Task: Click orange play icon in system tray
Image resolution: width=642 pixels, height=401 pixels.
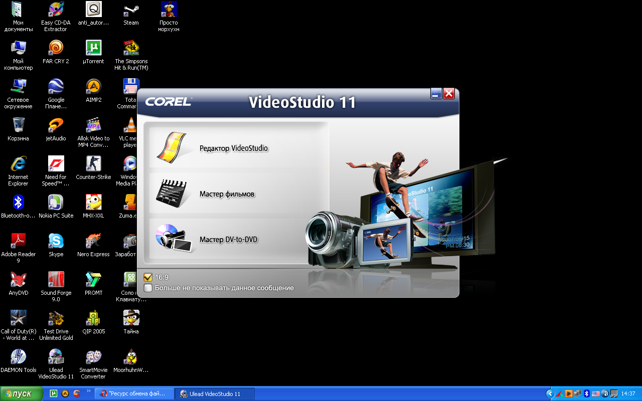Action: click(569, 393)
